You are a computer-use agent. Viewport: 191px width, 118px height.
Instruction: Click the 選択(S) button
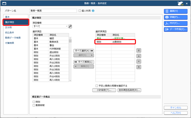[84, 55]
